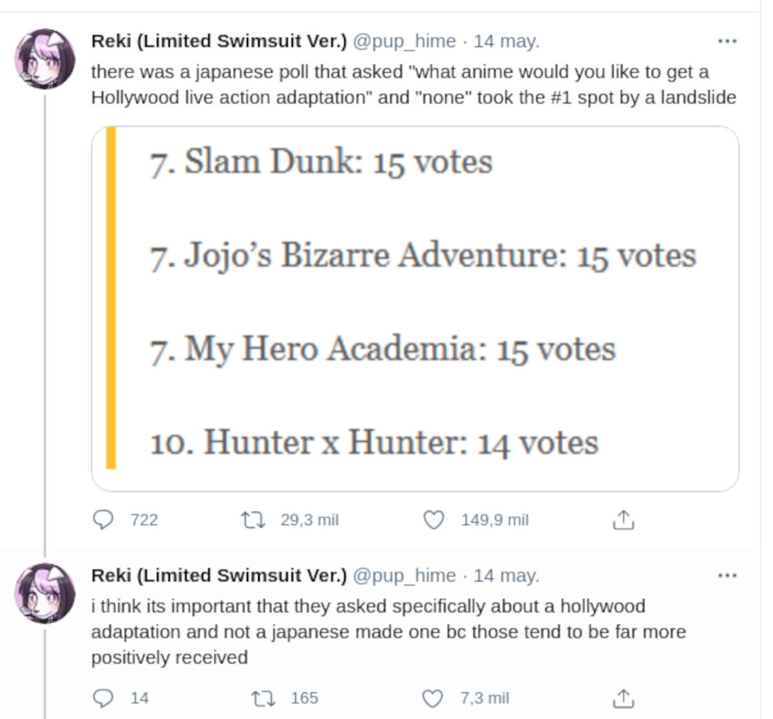Reply to the second tweet with 14 replies
Viewport: 773px width, 719px height.
click(x=104, y=698)
